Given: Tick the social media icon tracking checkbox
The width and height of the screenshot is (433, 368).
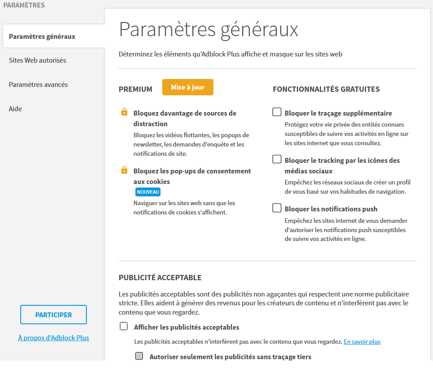Looking at the screenshot, I should tap(277, 159).
